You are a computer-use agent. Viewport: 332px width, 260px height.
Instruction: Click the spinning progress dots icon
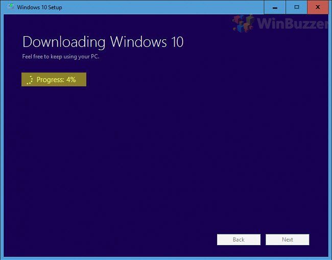coord(30,80)
